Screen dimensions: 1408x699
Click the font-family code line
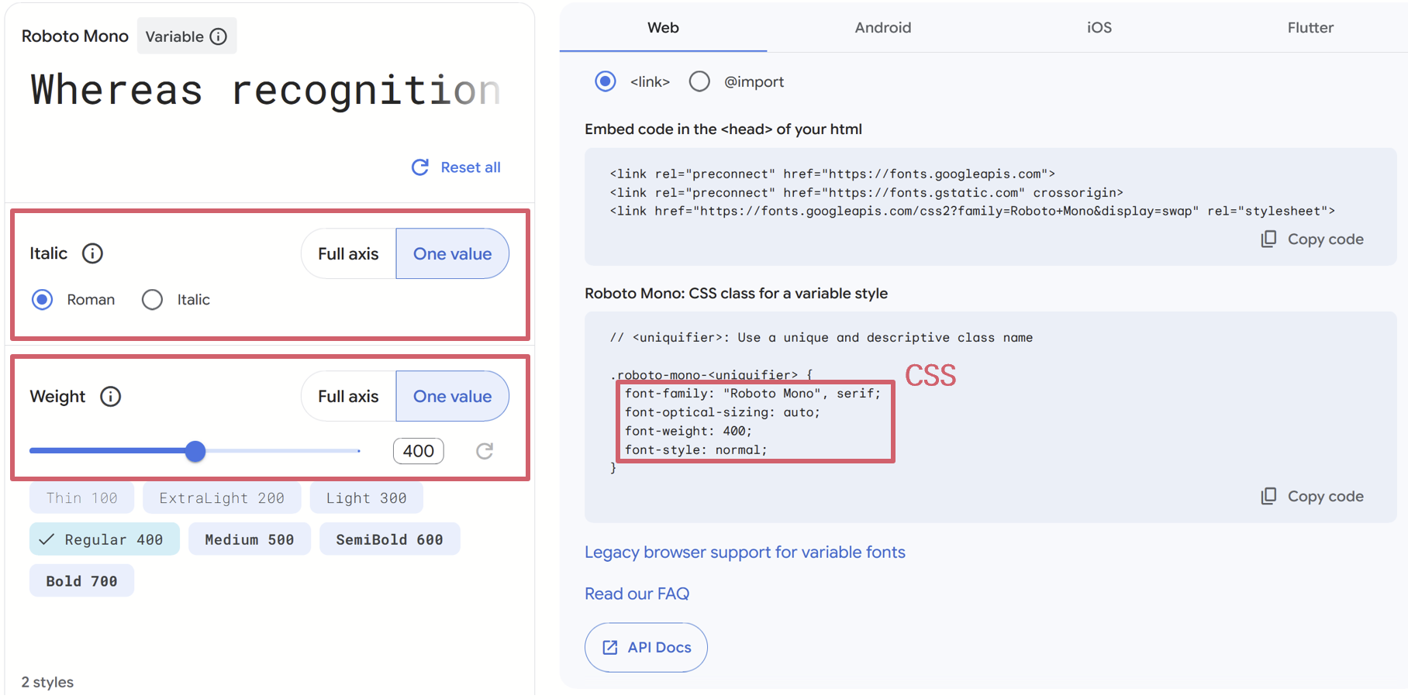[753, 394]
